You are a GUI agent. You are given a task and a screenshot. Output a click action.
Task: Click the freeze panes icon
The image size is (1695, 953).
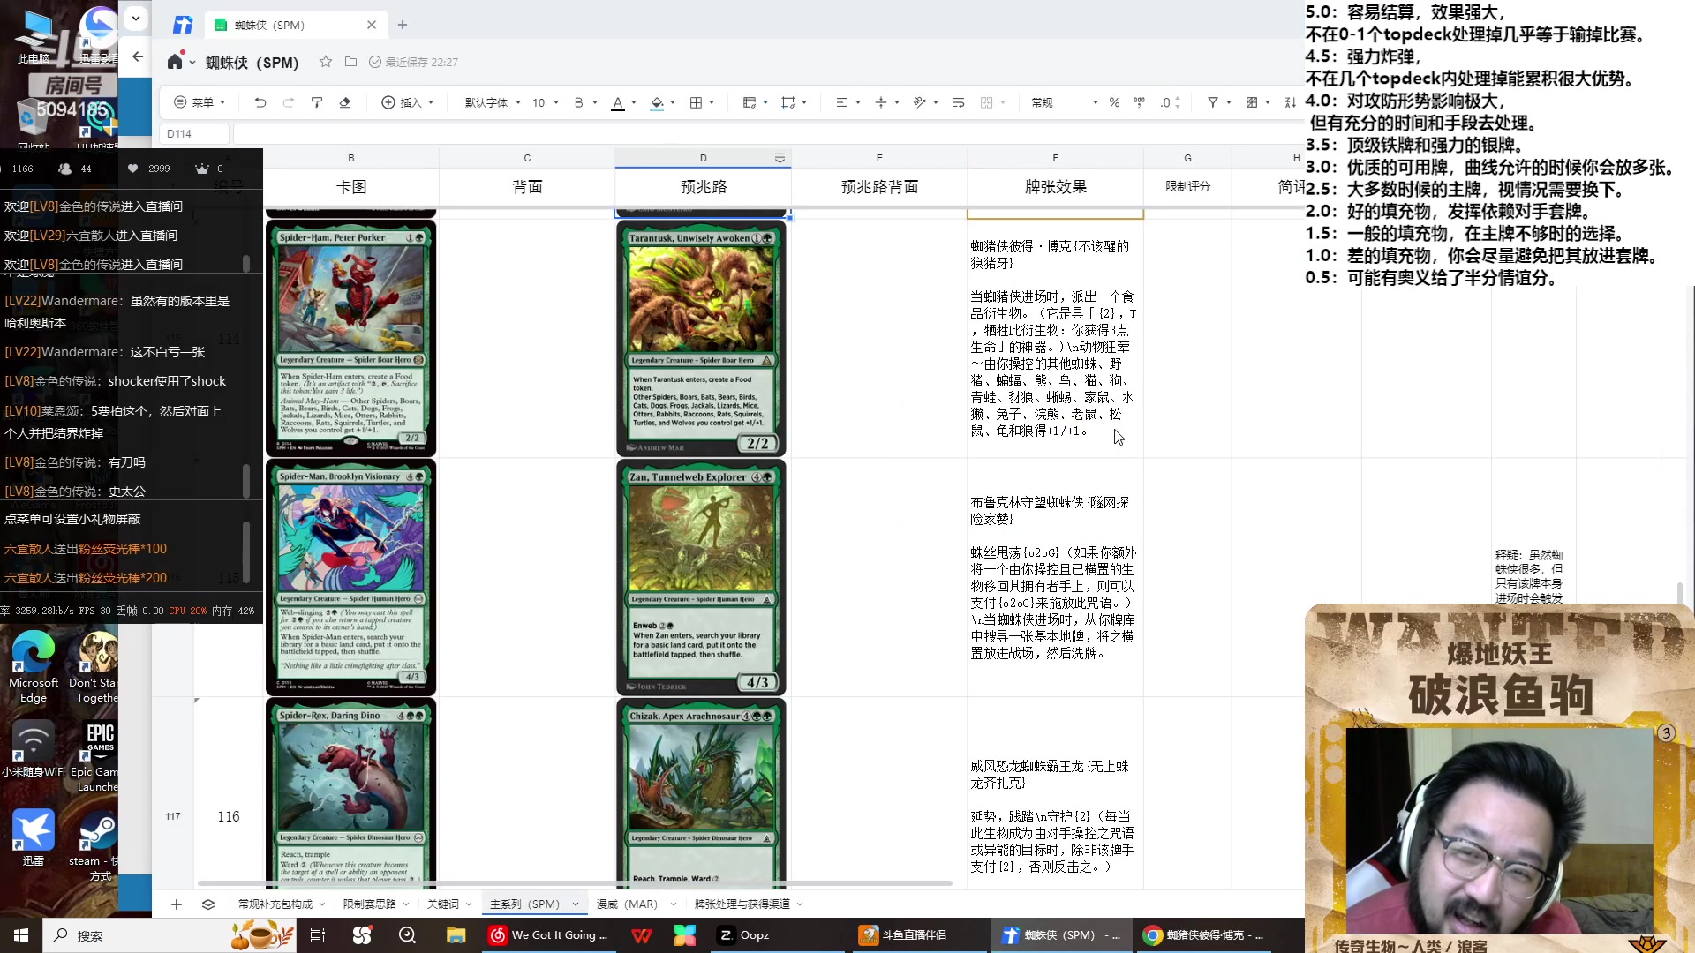point(750,102)
